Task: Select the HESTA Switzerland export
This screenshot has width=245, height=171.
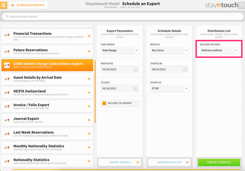Action: [47, 92]
